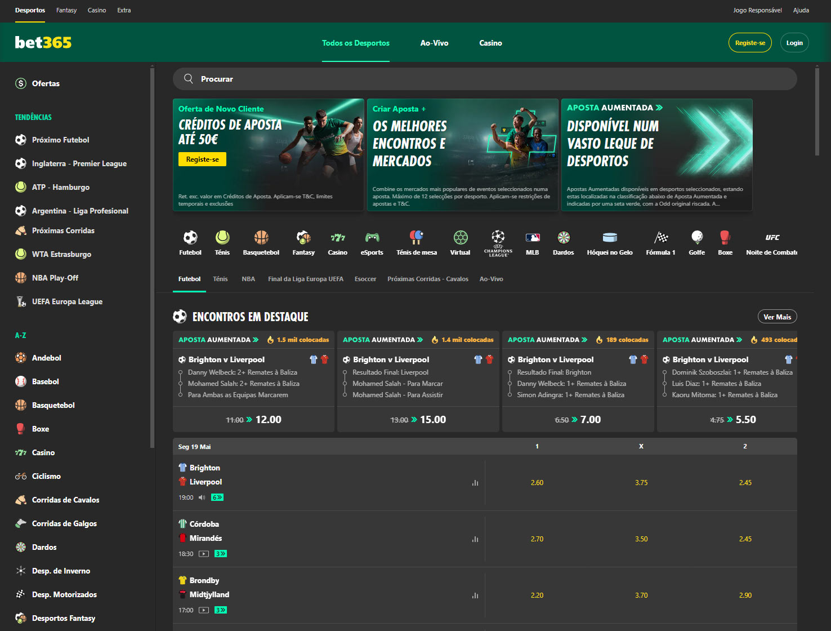Click the Procurar search field
Viewport: 831px width, 631px height.
pyautogui.click(x=484, y=79)
